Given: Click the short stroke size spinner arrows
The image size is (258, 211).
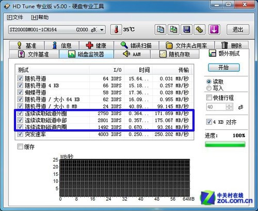Looking at the screenshot, I should coord(229,107).
